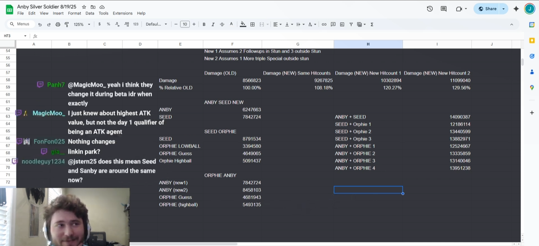Insert a link

[324, 25]
